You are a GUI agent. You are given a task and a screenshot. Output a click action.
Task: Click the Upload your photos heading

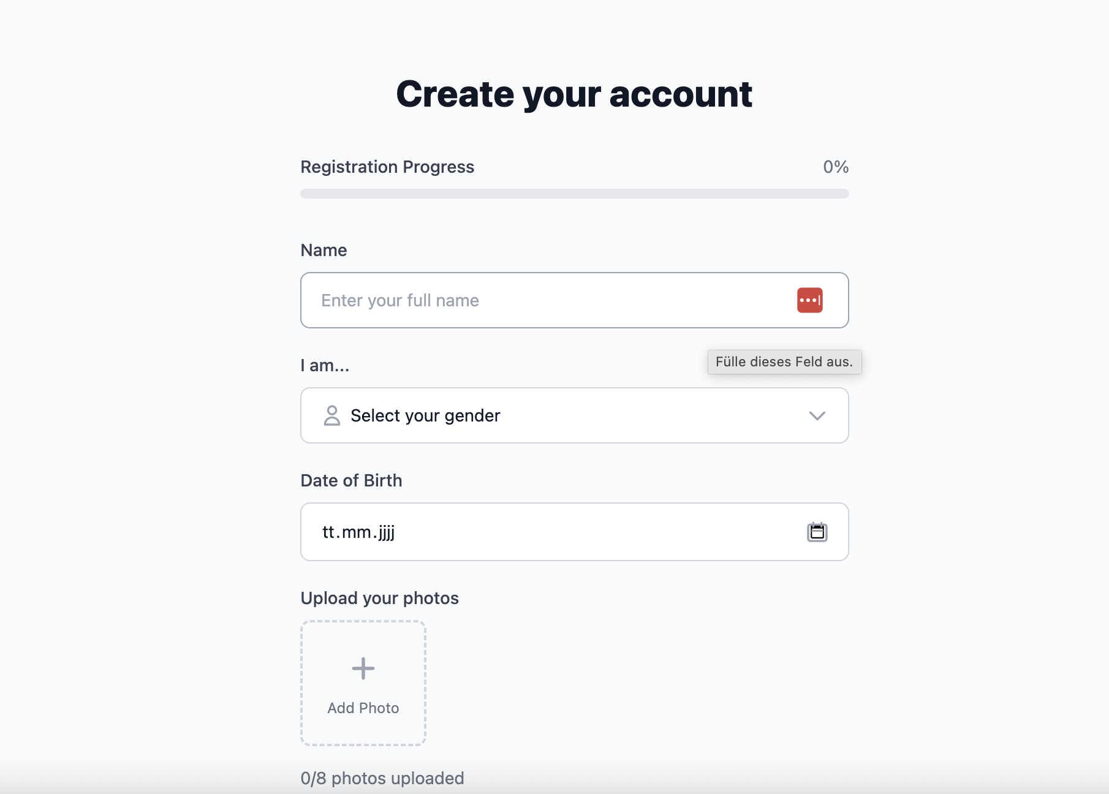tap(379, 598)
